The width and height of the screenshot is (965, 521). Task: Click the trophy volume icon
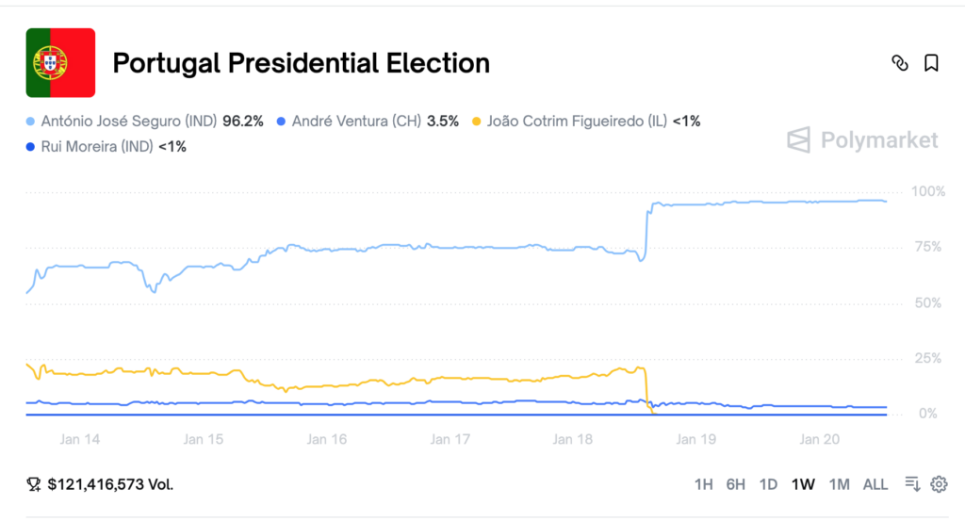pyautogui.click(x=34, y=484)
